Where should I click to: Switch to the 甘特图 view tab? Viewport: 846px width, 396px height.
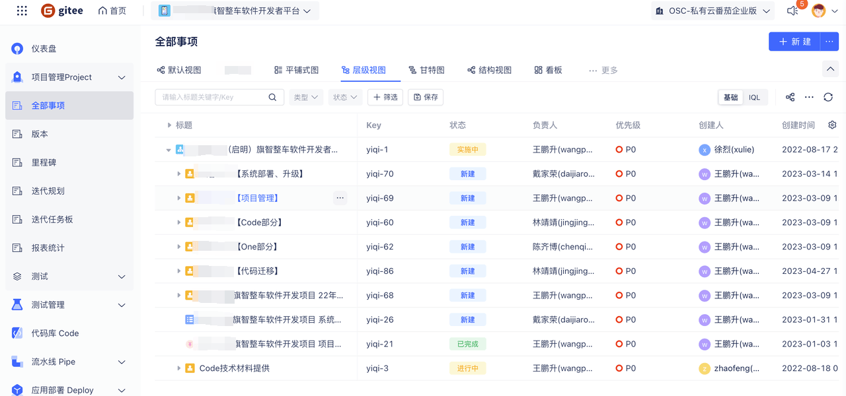tap(426, 70)
